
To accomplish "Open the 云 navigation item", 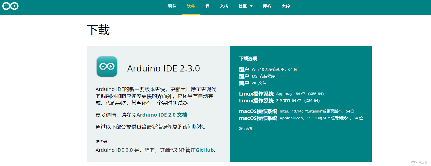I will (x=208, y=6).
